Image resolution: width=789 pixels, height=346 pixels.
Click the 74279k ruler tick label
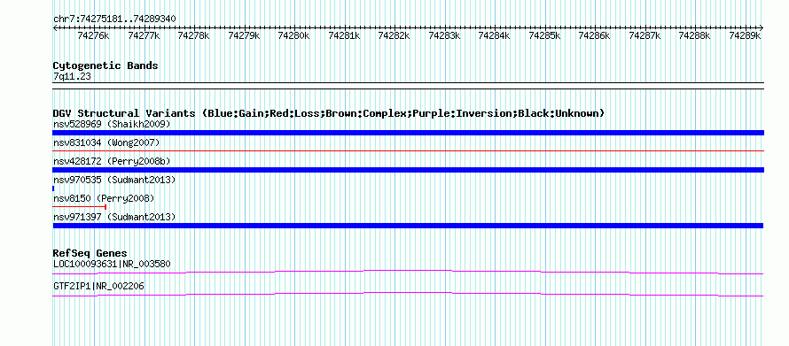[244, 35]
